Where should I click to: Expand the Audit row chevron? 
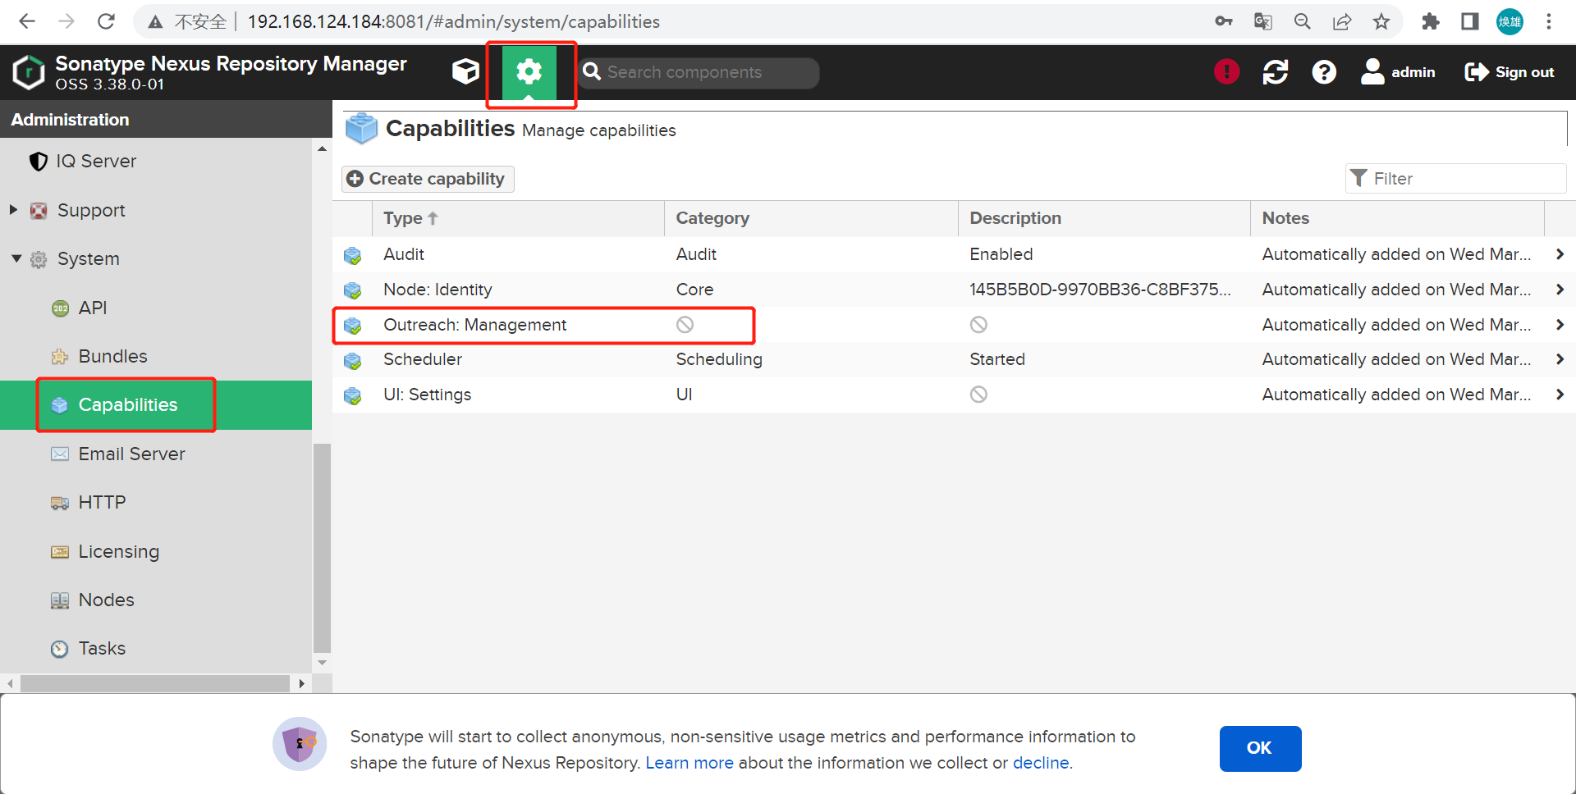[1560, 254]
